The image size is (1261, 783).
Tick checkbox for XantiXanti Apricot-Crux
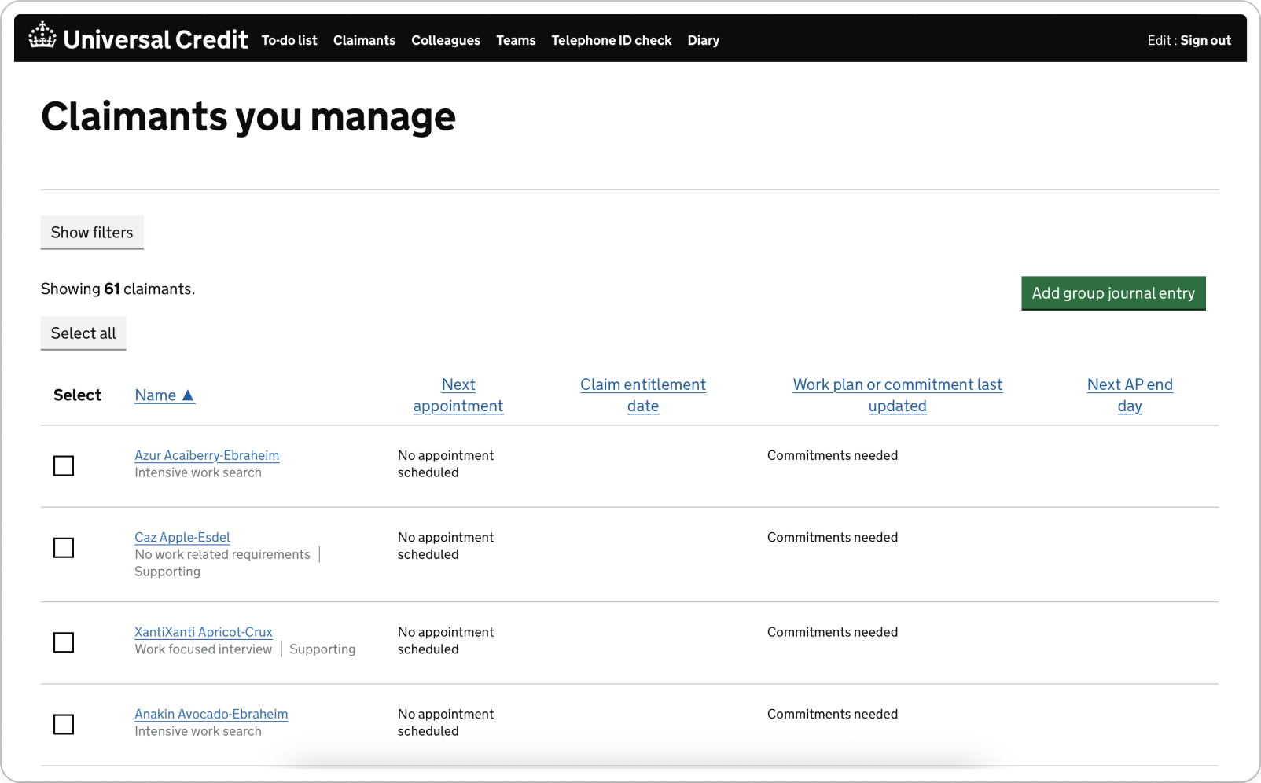(64, 643)
